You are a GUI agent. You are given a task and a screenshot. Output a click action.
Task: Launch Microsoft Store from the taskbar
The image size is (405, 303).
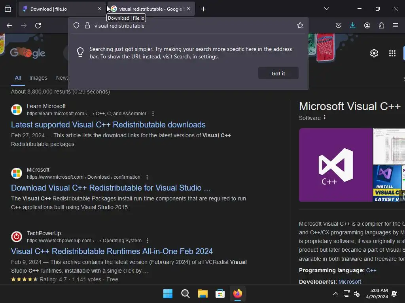coord(220,294)
